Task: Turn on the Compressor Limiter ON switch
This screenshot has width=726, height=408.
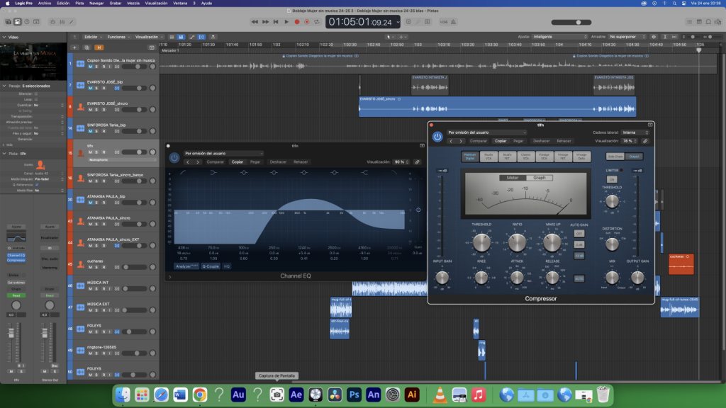Action: click(611, 179)
